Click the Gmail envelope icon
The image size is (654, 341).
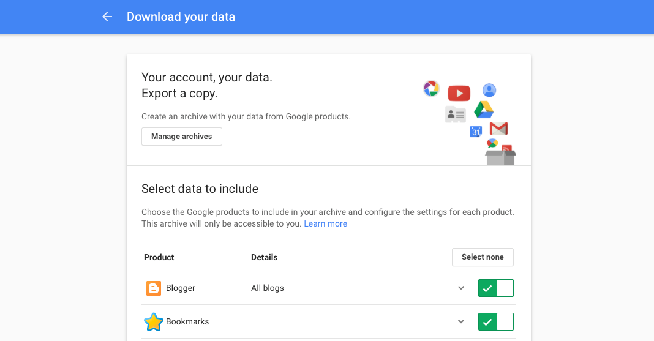click(499, 129)
